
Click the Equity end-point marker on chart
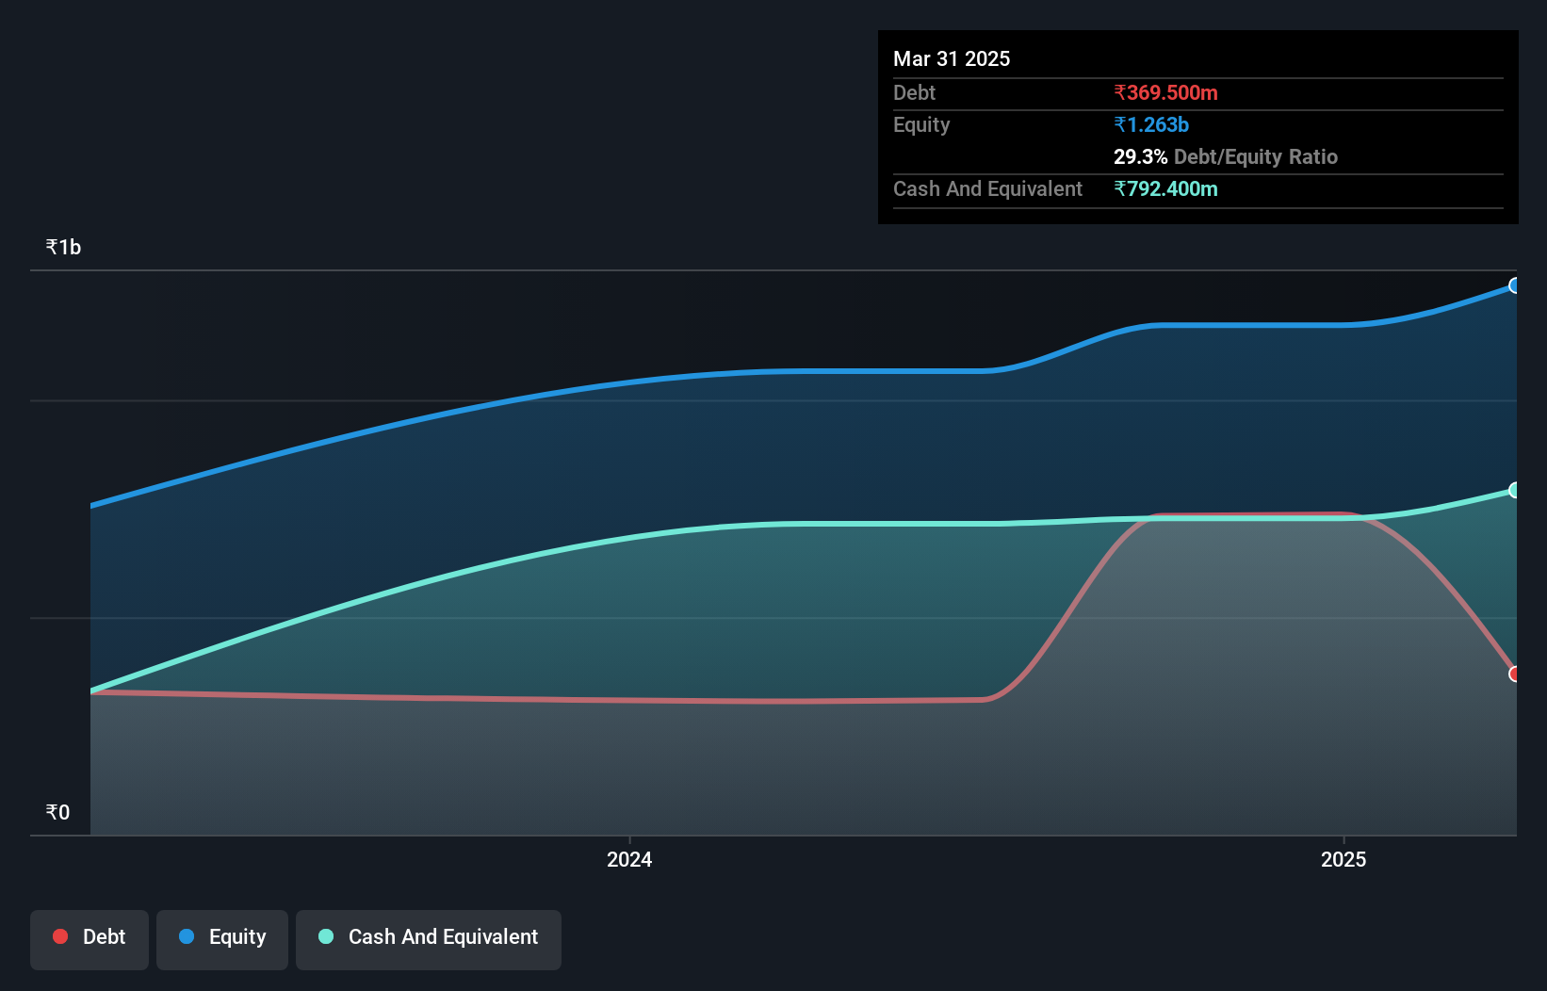click(x=1515, y=285)
